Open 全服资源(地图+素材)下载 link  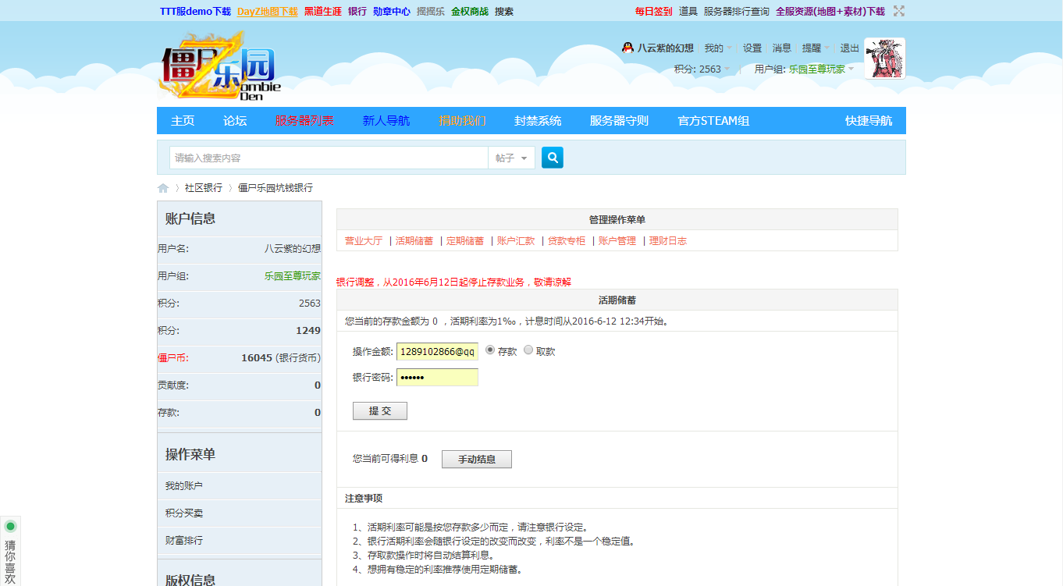(x=830, y=12)
